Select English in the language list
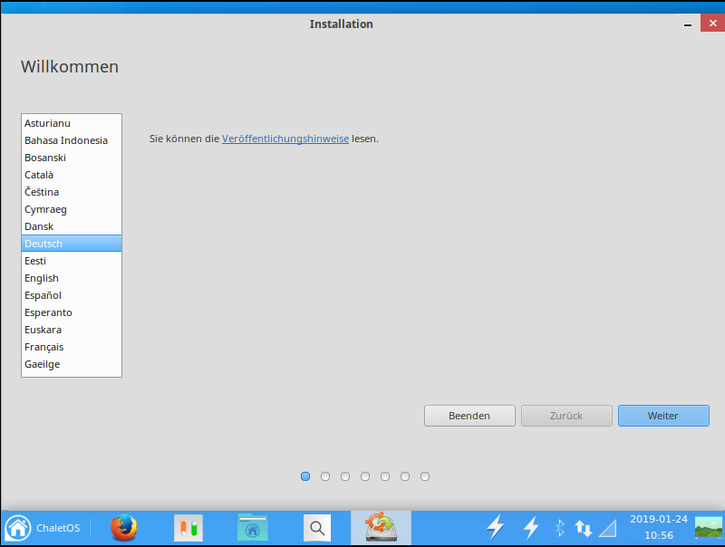The width and height of the screenshot is (725, 547). [42, 278]
